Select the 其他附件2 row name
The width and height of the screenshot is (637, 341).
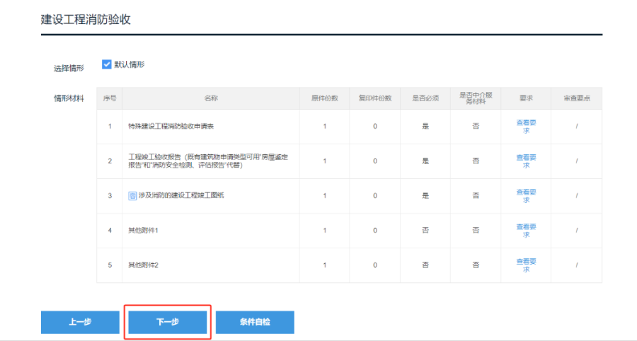tap(143, 265)
